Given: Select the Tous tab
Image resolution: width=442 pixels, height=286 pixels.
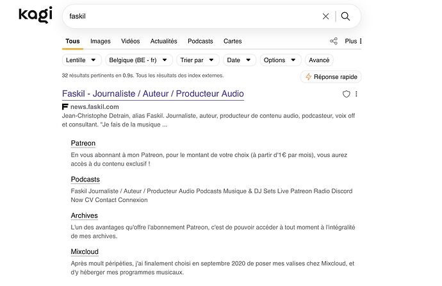Looking at the screenshot, I should (72, 41).
